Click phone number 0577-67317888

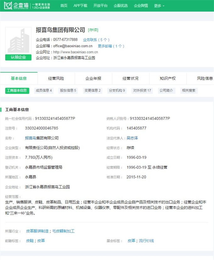click(65, 40)
